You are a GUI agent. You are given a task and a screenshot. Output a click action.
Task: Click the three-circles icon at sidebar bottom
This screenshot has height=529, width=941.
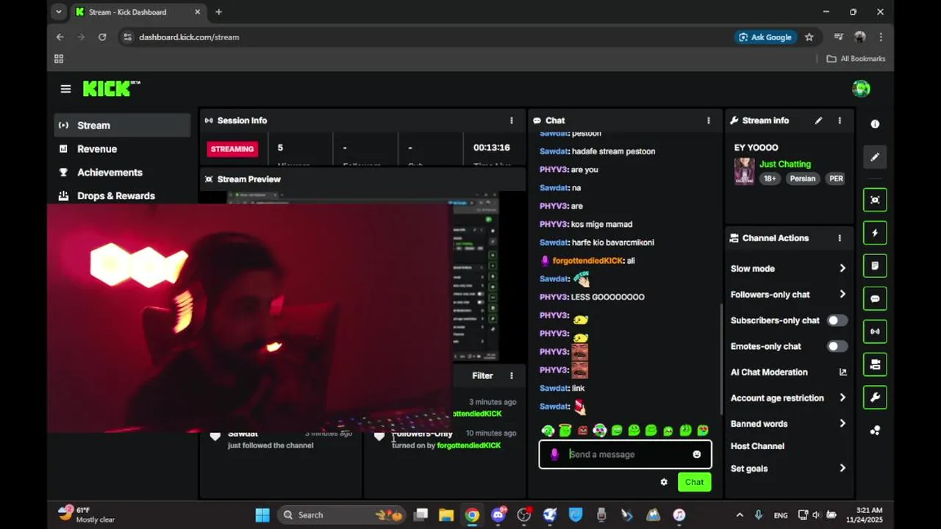click(x=875, y=431)
